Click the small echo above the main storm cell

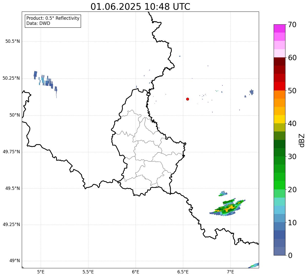click(x=223, y=193)
